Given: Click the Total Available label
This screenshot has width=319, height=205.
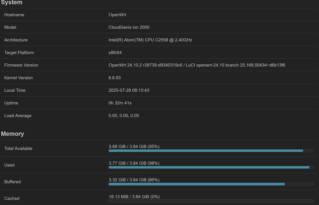Looking at the screenshot, I should point(18,148).
